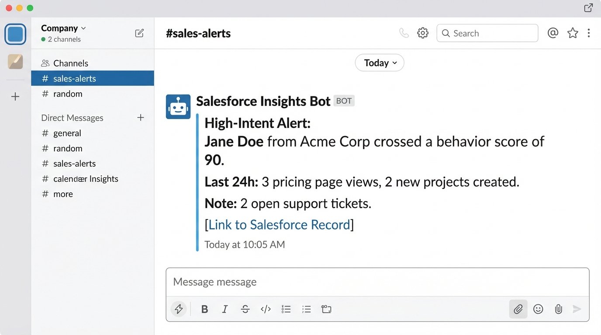Viewport: 601px width, 335px height.
Task: Click the inline code formatting icon
Action: click(x=266, y=309)
